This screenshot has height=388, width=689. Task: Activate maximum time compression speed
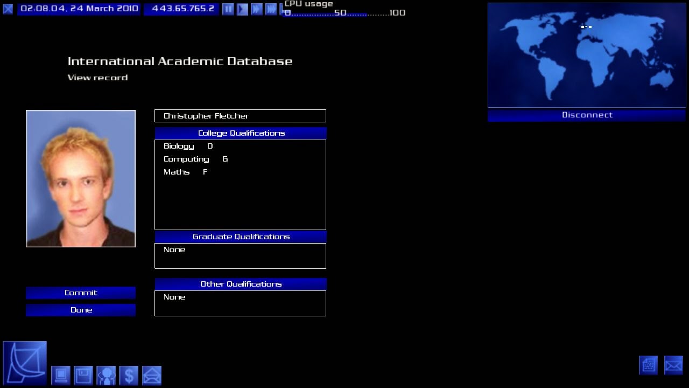[x=271, y=9]
